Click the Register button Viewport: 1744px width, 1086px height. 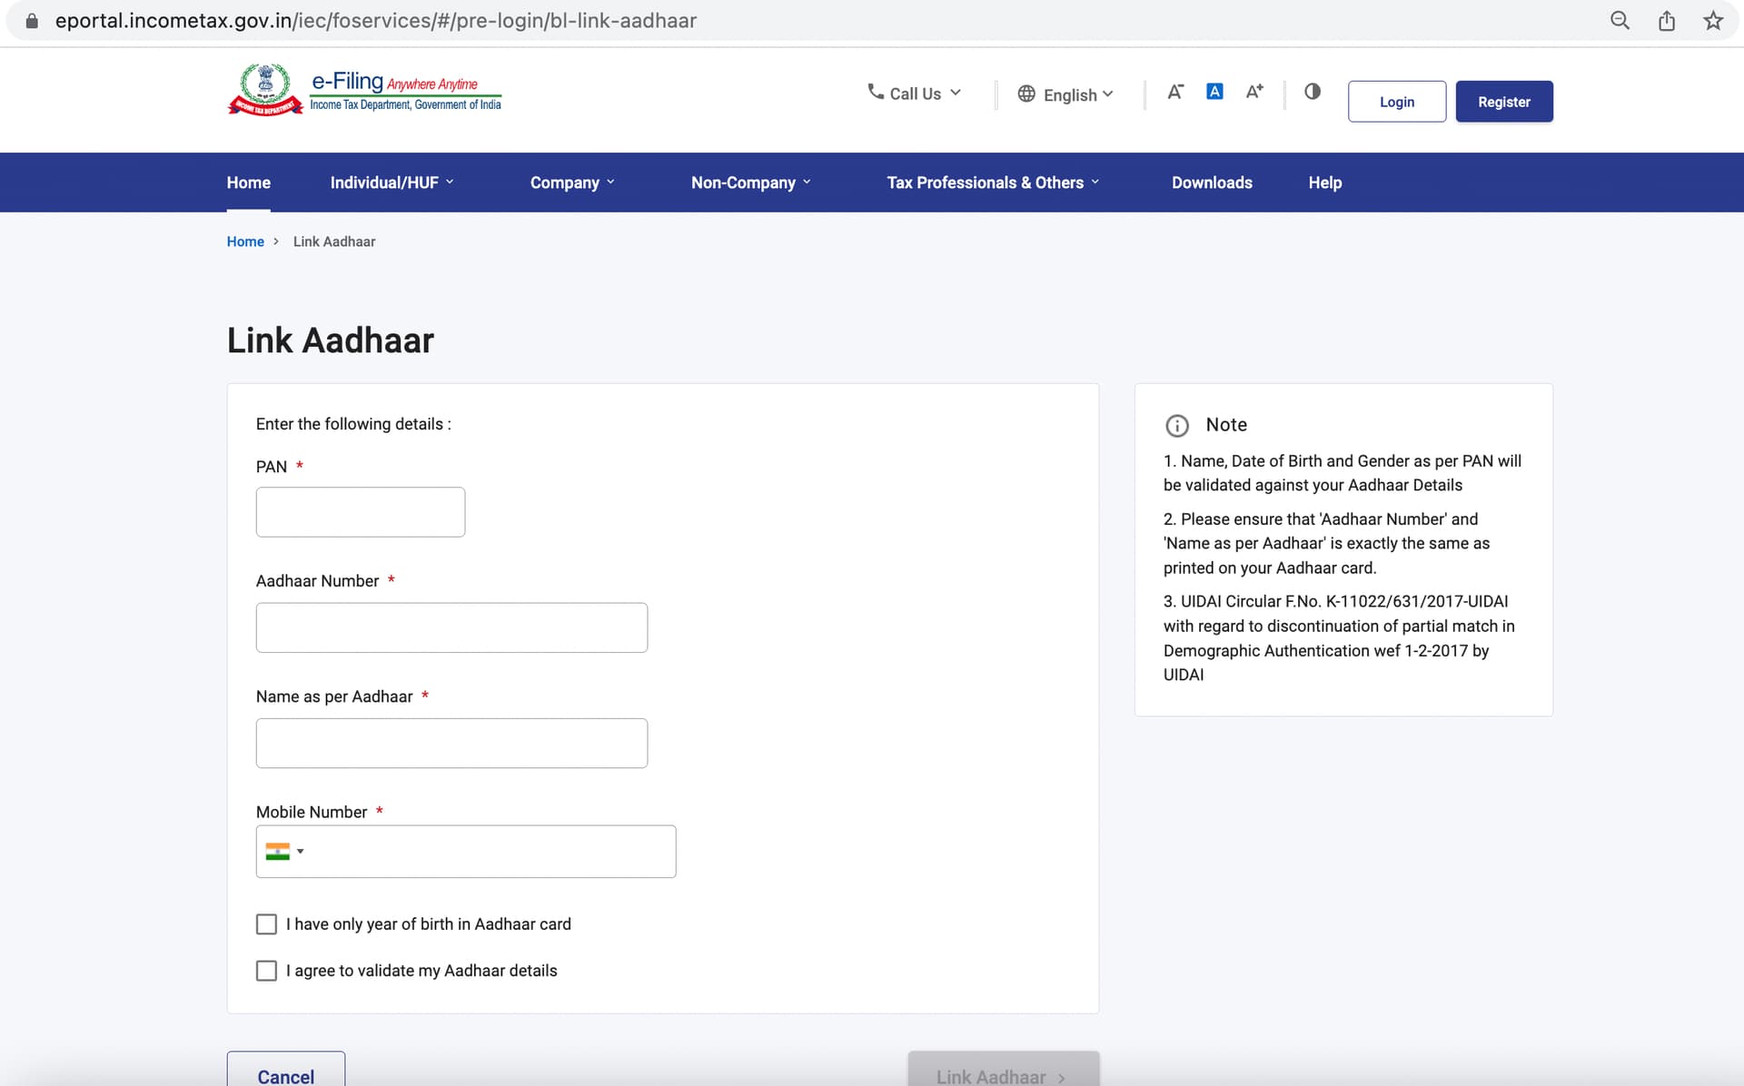[1504, 102]
